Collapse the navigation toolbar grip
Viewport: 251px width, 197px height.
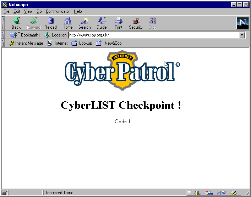3,23
